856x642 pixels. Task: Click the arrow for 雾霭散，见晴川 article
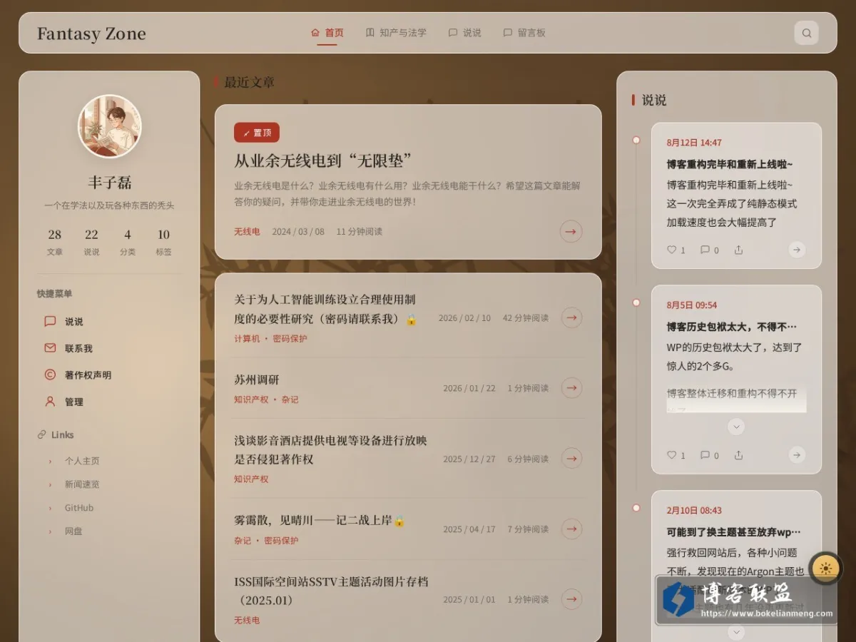571,529
